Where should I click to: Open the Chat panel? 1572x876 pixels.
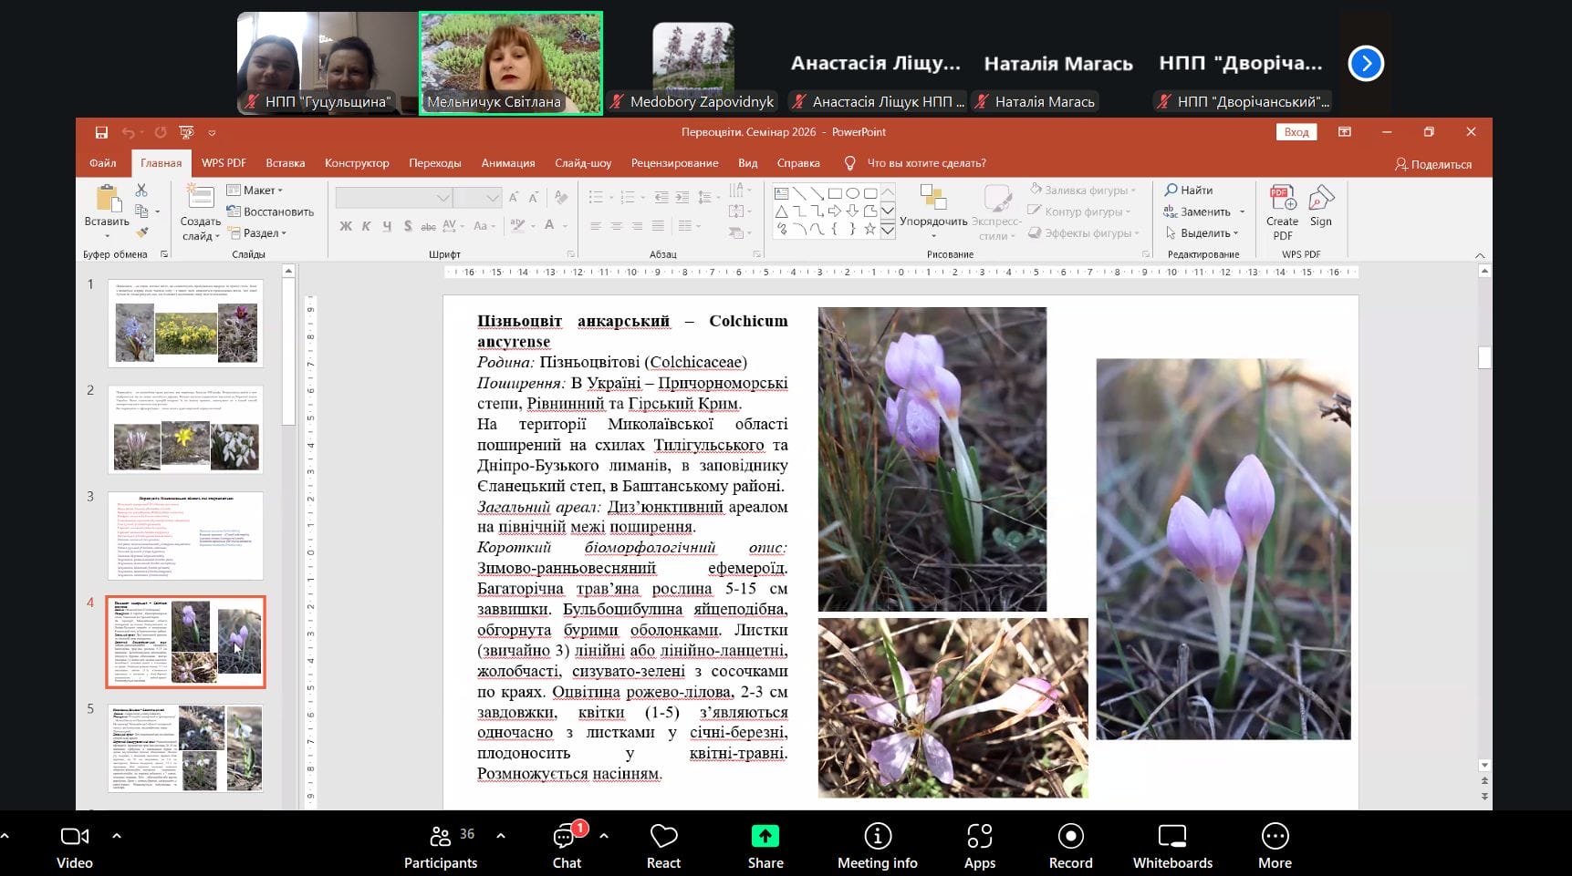pos(566,837)
